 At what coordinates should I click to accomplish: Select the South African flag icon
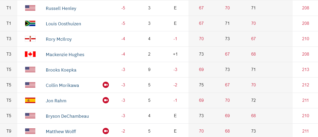click(30, 23)
